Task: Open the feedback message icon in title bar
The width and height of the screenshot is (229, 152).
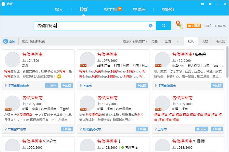Action: (x=202, y=4)
